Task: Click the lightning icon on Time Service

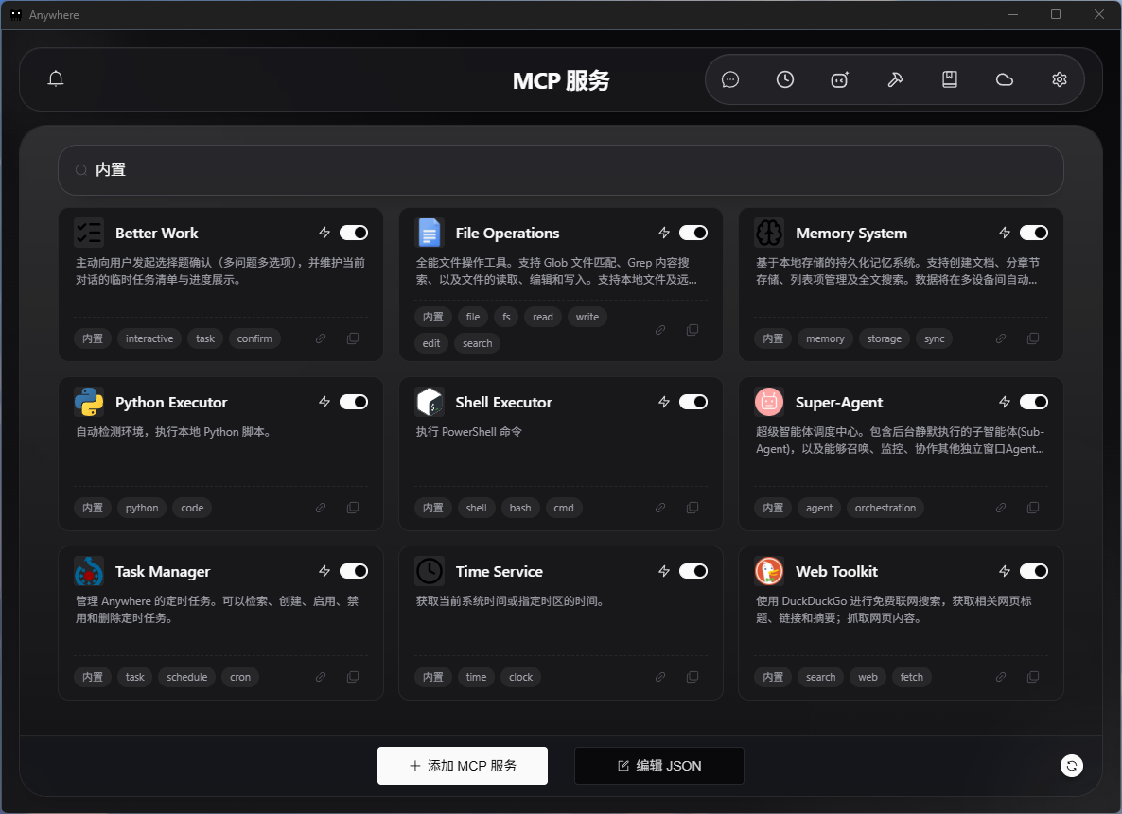Action: tap(664, 571)
